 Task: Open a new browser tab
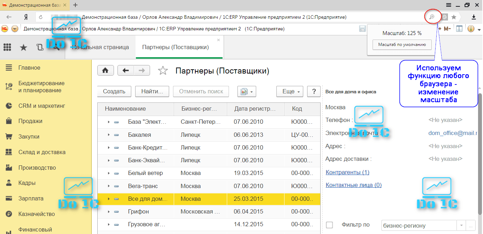tap(75, 5)
